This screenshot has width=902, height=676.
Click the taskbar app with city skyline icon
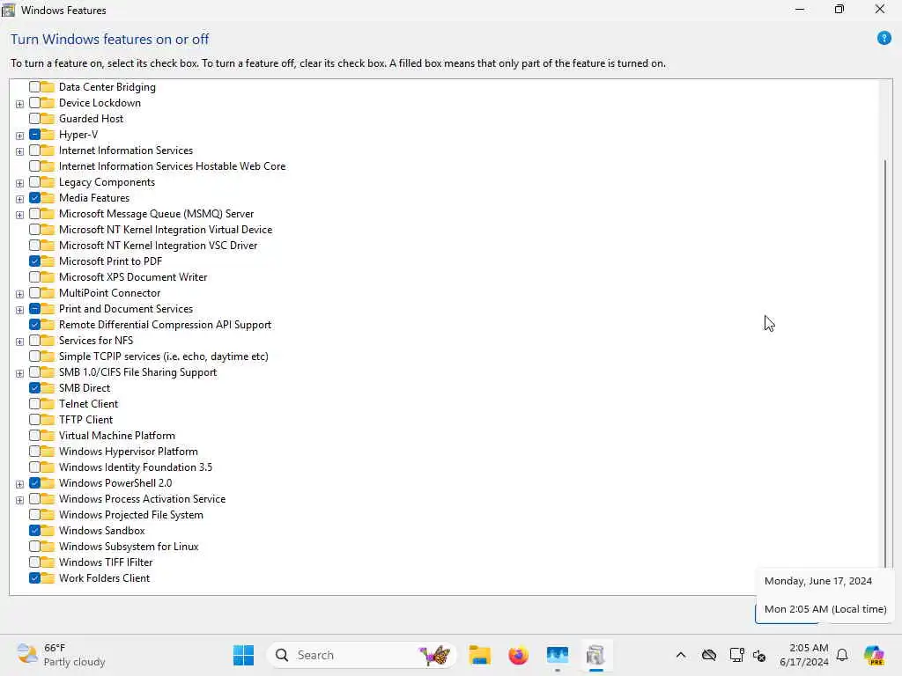pos(558,655)
